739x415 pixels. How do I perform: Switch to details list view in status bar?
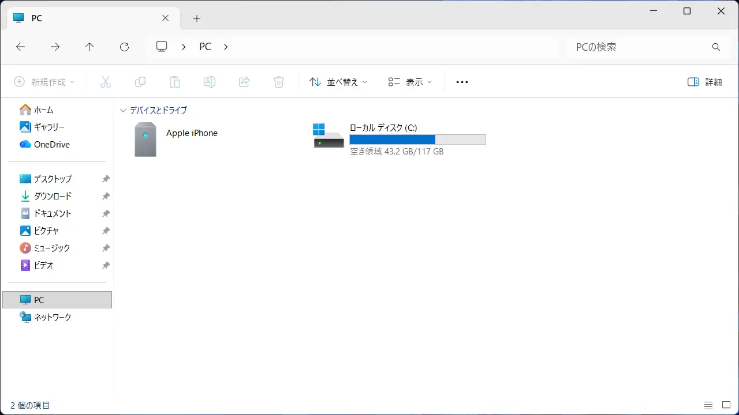708,405
